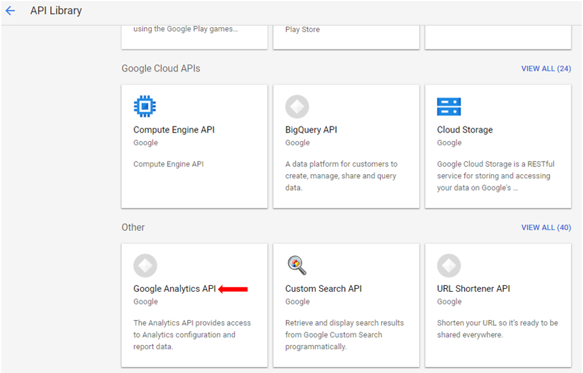Click the BigQuery API gray diamond icon

pyautogui.click(x=297, y=107)
